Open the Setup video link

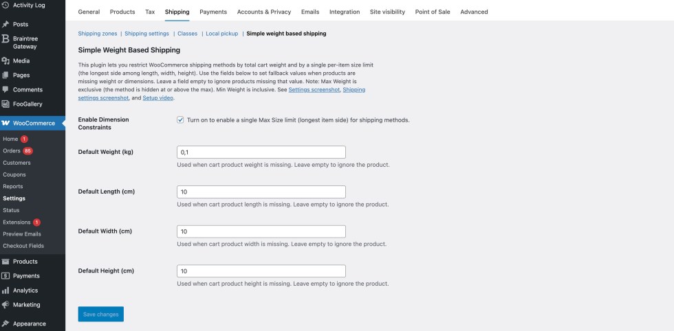point(157,98)
